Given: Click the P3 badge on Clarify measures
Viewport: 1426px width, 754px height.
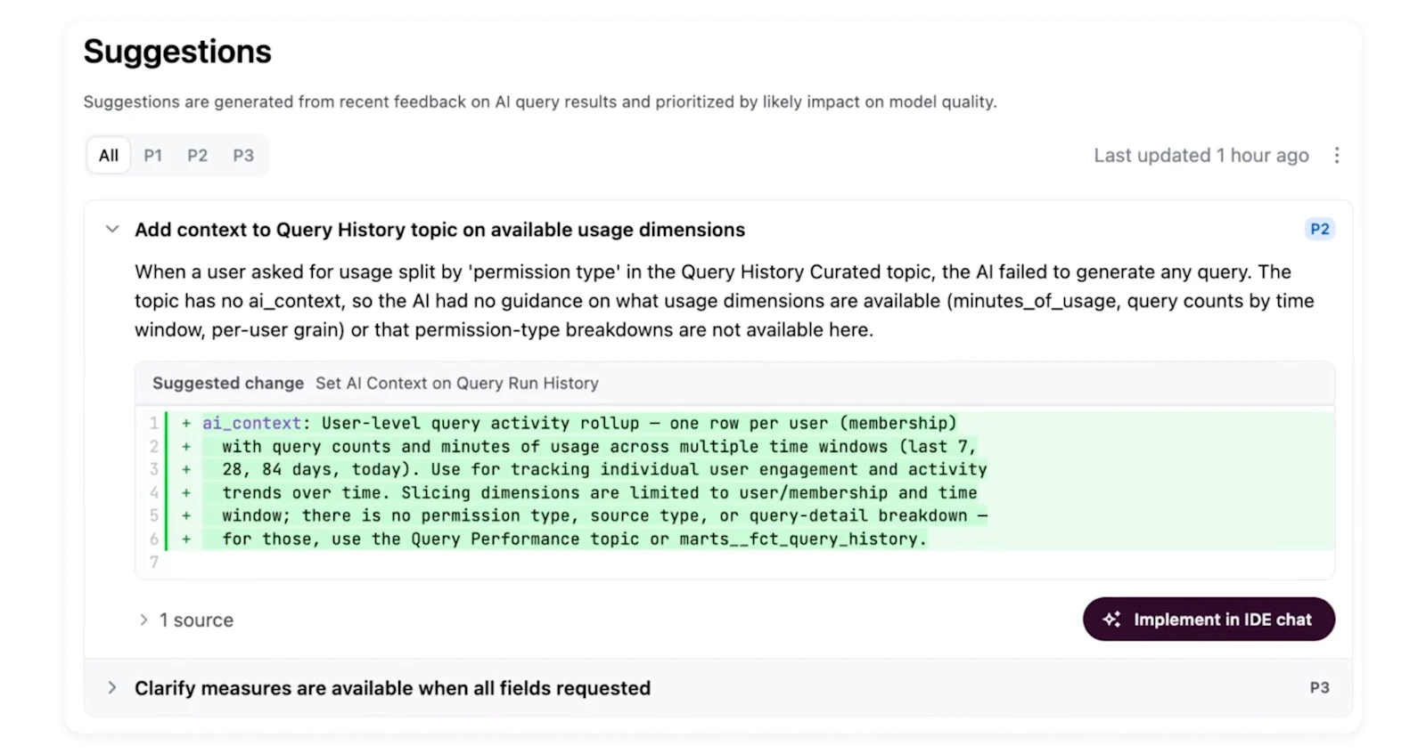Looking at the screenshot, I should 1320,688.
